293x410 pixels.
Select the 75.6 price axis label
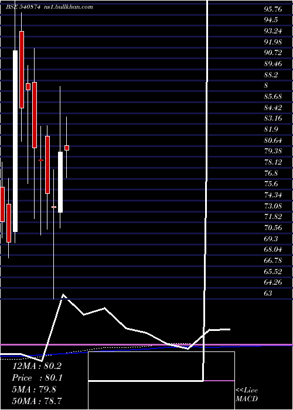click(x=271, y=184)
